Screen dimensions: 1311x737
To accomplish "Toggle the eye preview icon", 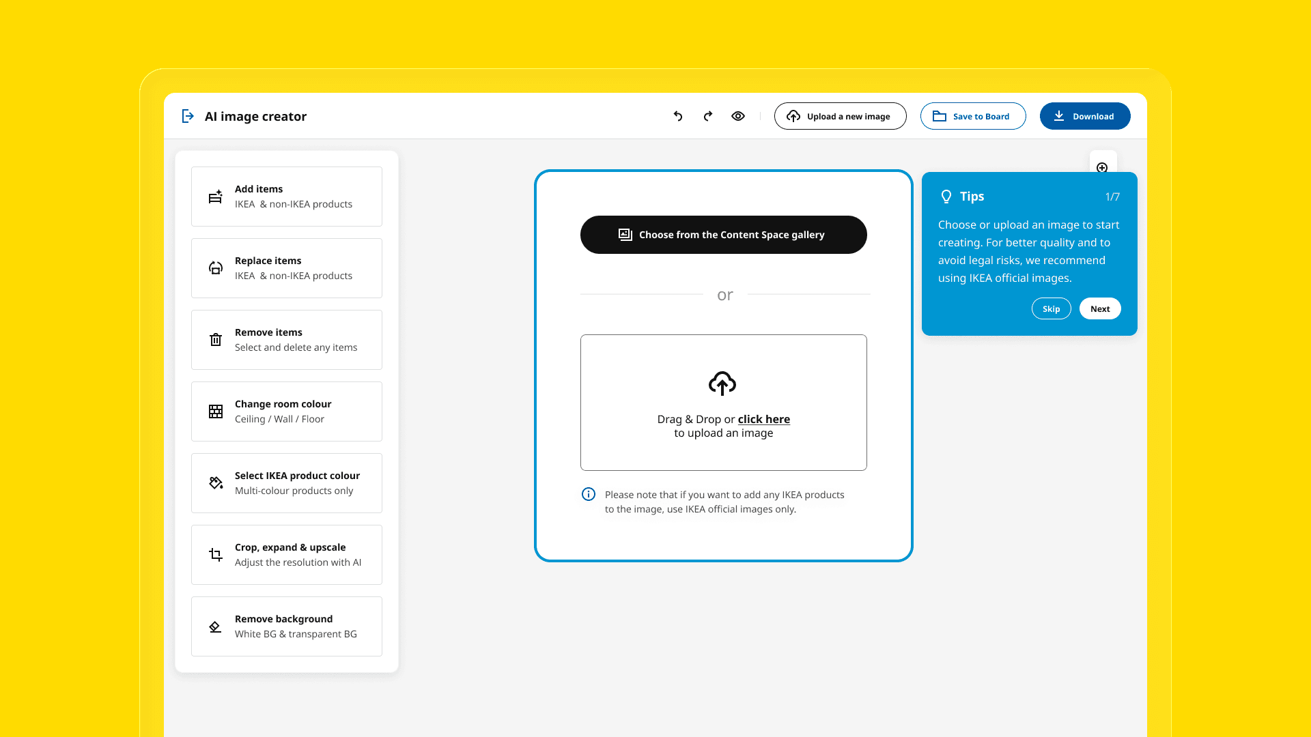I will pyautogui.click(x=738, y=116).
